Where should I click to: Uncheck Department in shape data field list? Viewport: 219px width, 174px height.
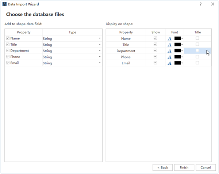(8, 50)
